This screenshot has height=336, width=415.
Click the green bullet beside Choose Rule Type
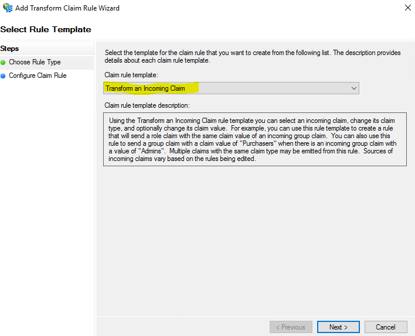4,63
